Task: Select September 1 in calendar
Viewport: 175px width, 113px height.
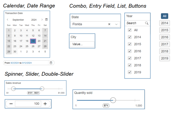Action: pyautogui.click(x=9, y=30)
